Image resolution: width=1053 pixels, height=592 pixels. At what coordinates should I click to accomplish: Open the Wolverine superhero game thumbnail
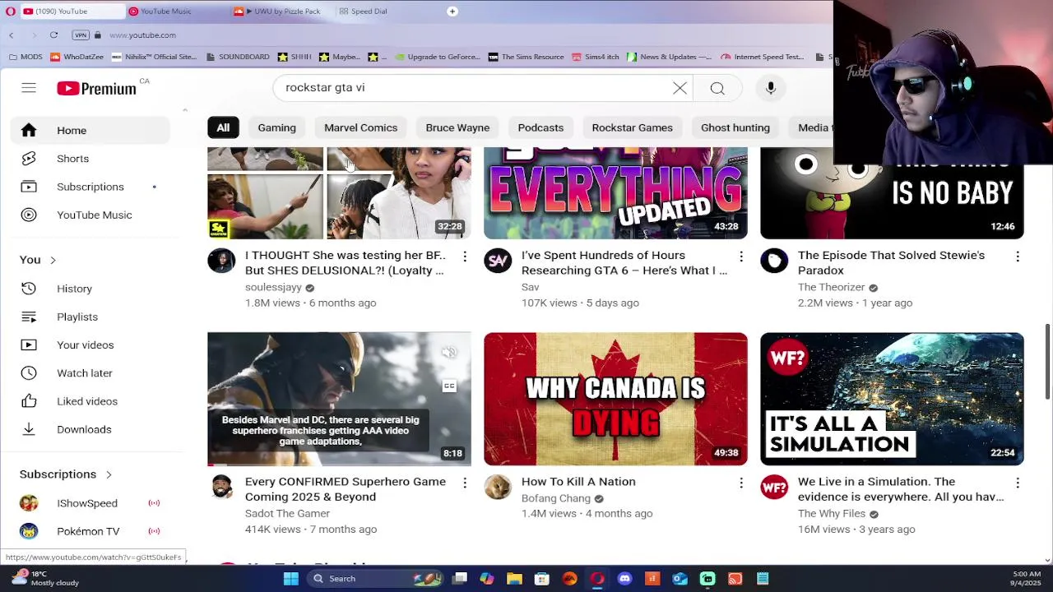click(x=339, y=399)
